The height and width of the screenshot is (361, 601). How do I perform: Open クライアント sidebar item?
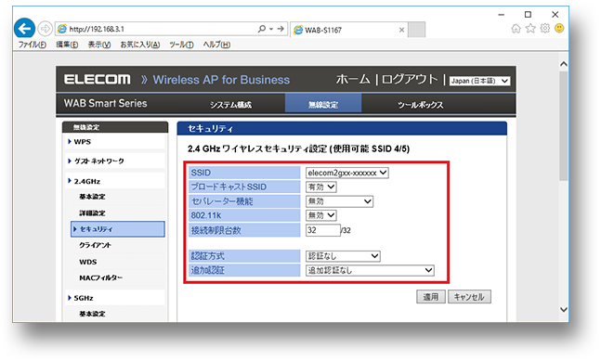95,245
